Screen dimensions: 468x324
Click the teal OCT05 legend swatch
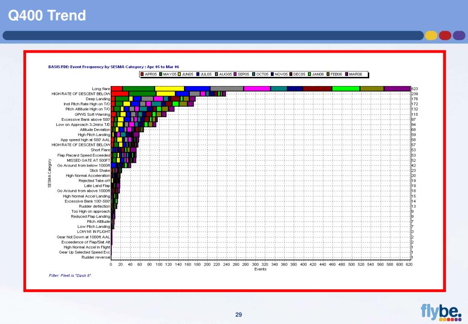(254, 74)
